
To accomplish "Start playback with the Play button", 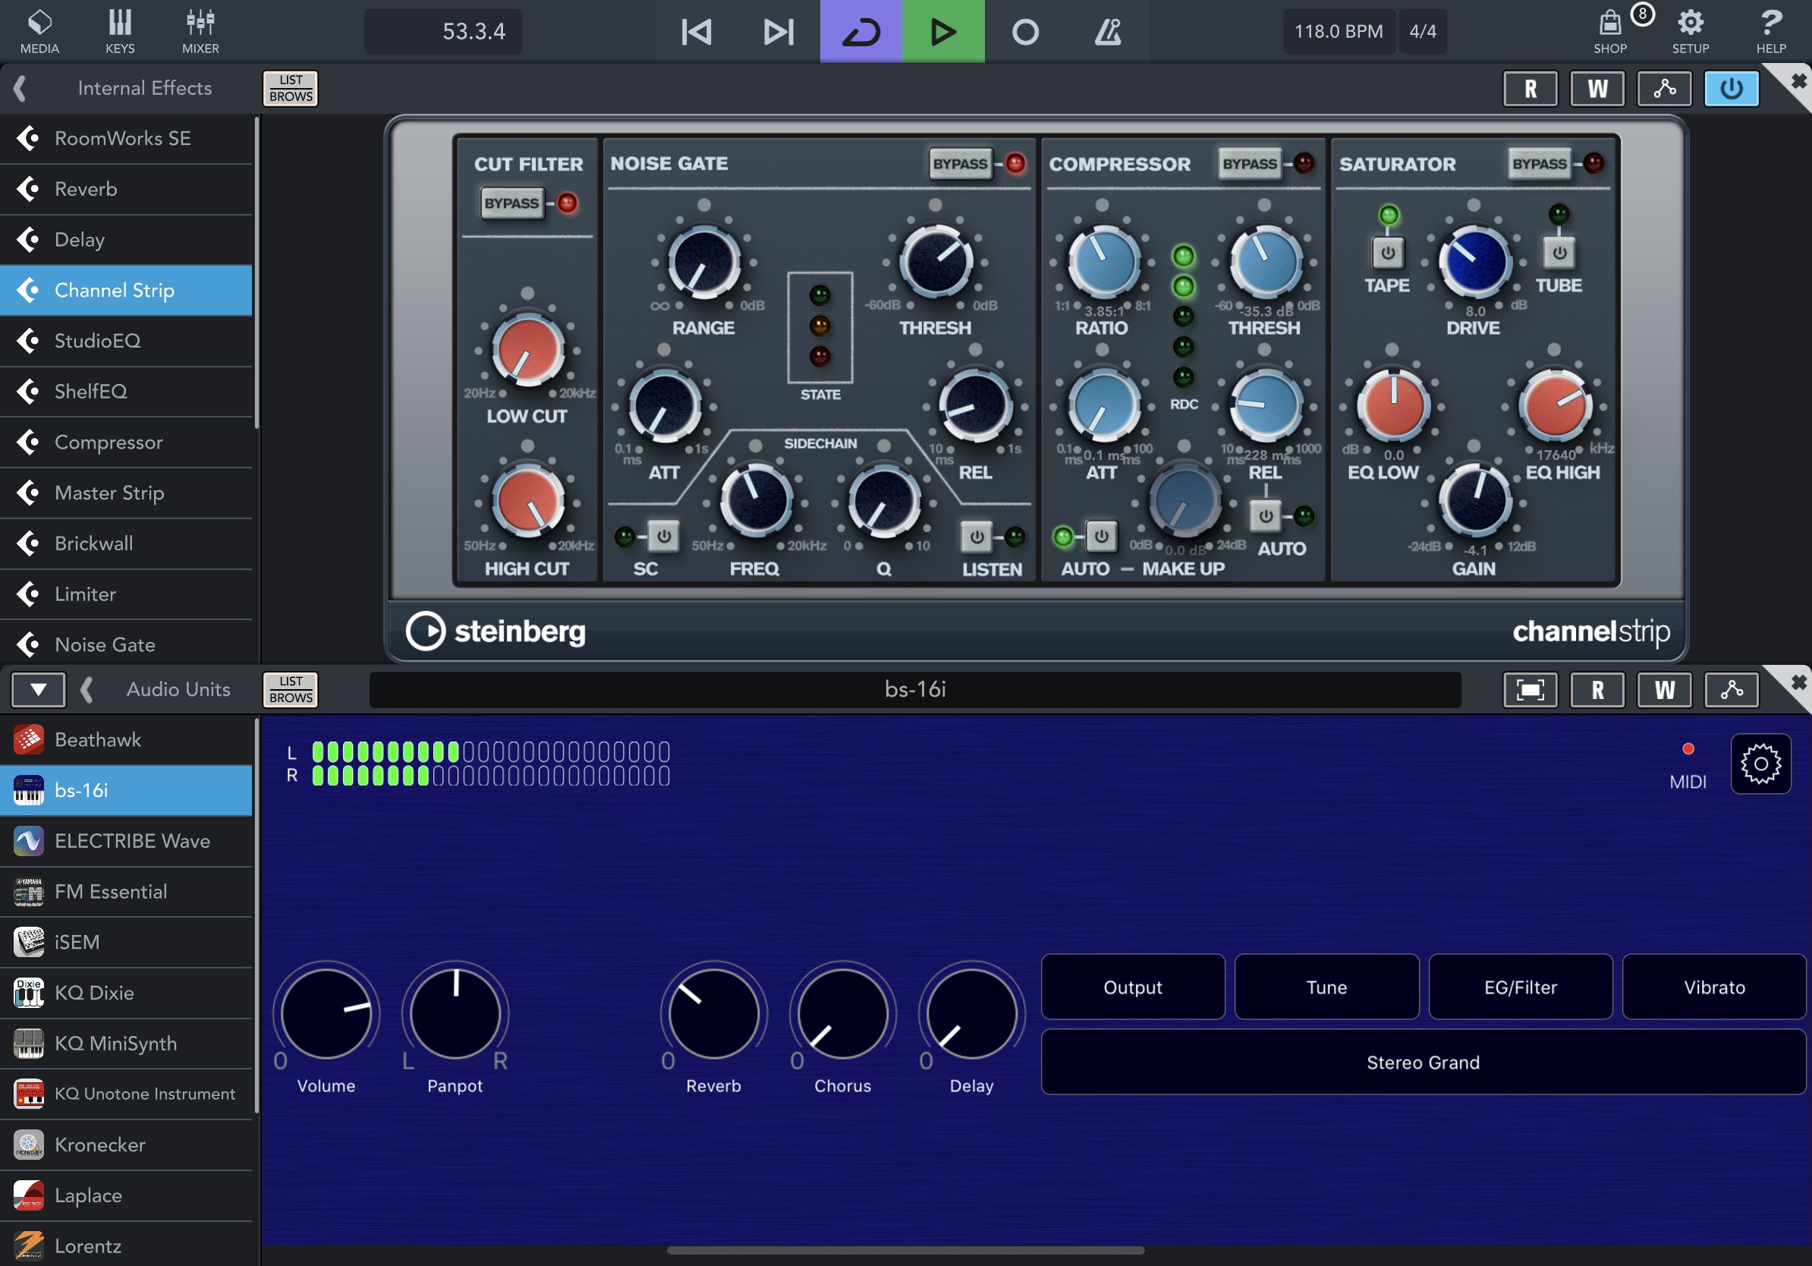I will [943, 32].
